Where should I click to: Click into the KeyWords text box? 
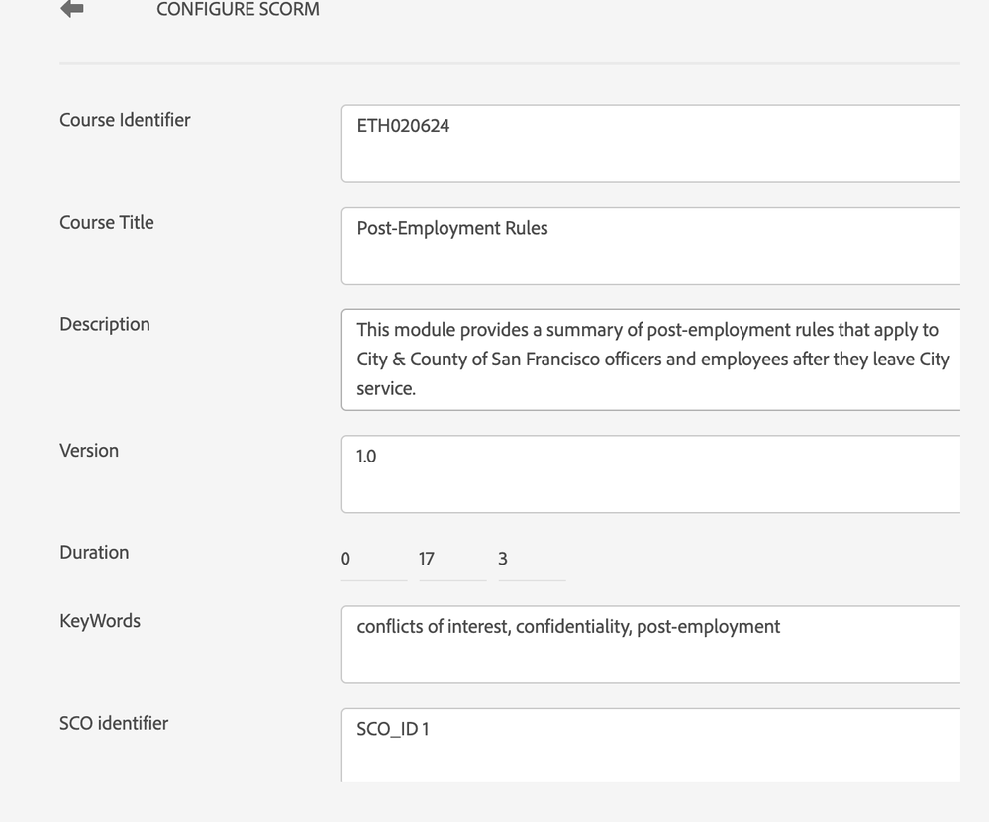649,645
